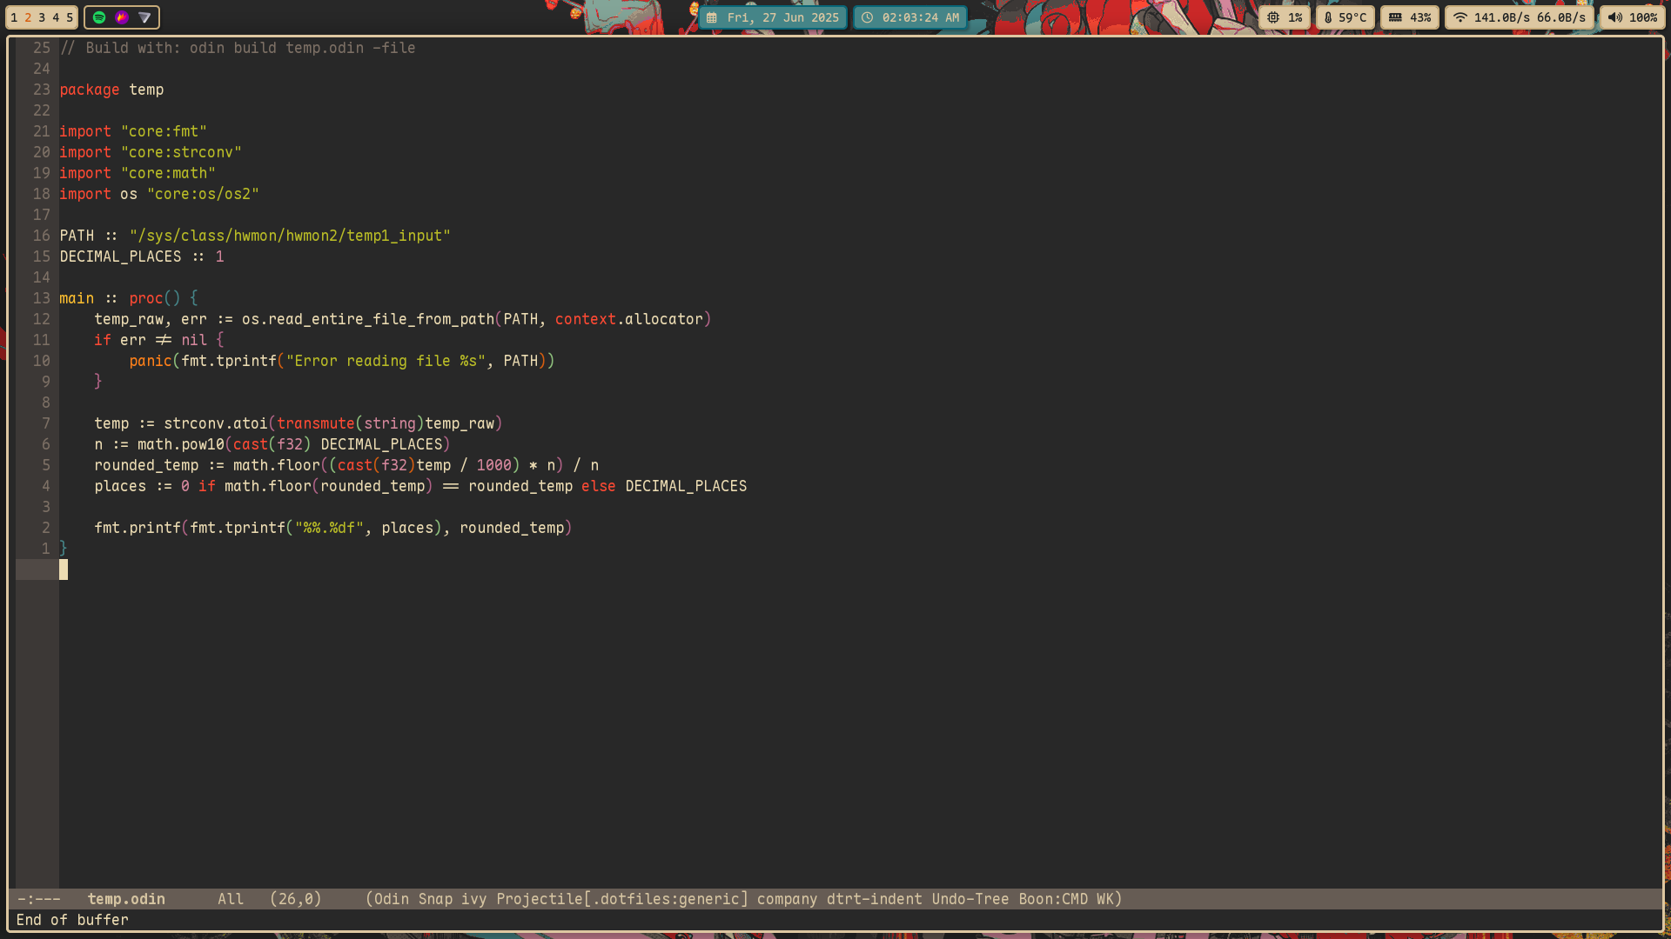Click temp.odin buffer name in mode line
The width and height of the screenshot is (1671, 939).
point(126,899)
